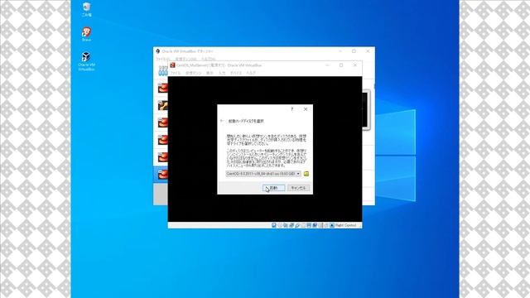Click the Right Control host key label
The height and width of the screenshot is (298, 530).
[346, 225]
